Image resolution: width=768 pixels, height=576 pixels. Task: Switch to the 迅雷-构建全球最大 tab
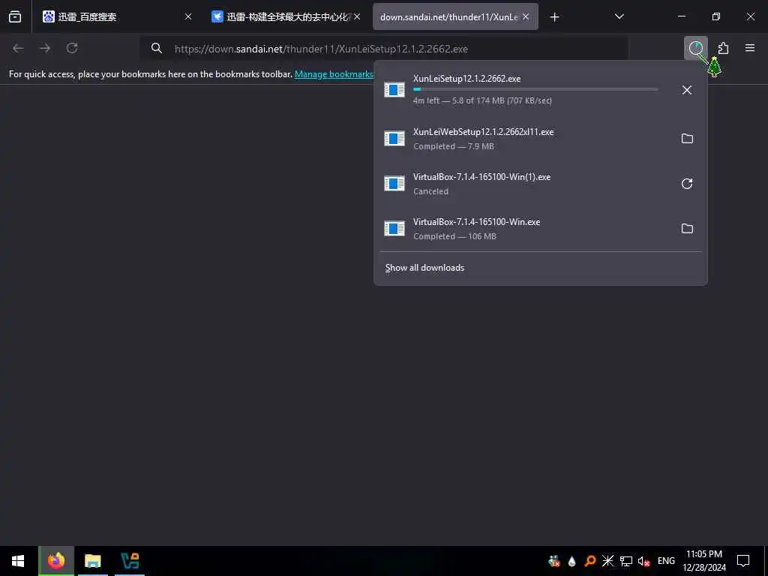pos(286,16)
